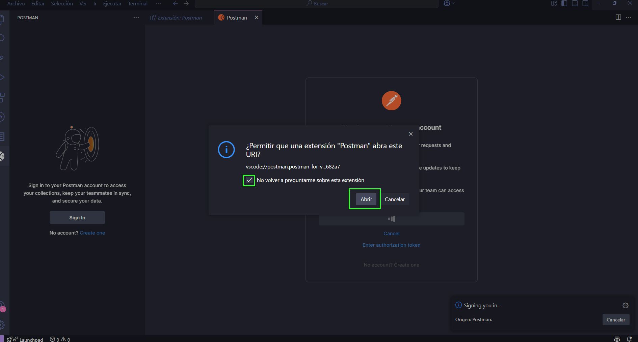
Task: Expand the Copilot dropdown chevron
Action: 453,3
